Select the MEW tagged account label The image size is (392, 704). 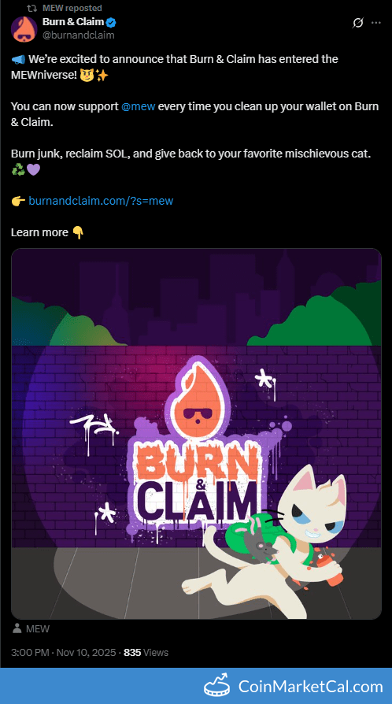coord(38,629)
